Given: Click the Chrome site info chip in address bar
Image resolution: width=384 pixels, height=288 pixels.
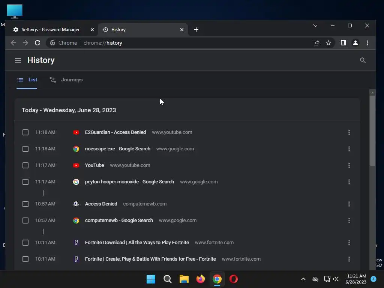Looking at the screenshot, I should [x=63, y=43].
